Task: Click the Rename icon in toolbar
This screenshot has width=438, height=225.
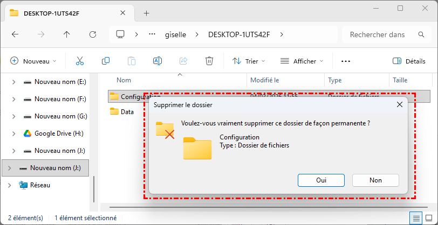Action: pos(158,61)
